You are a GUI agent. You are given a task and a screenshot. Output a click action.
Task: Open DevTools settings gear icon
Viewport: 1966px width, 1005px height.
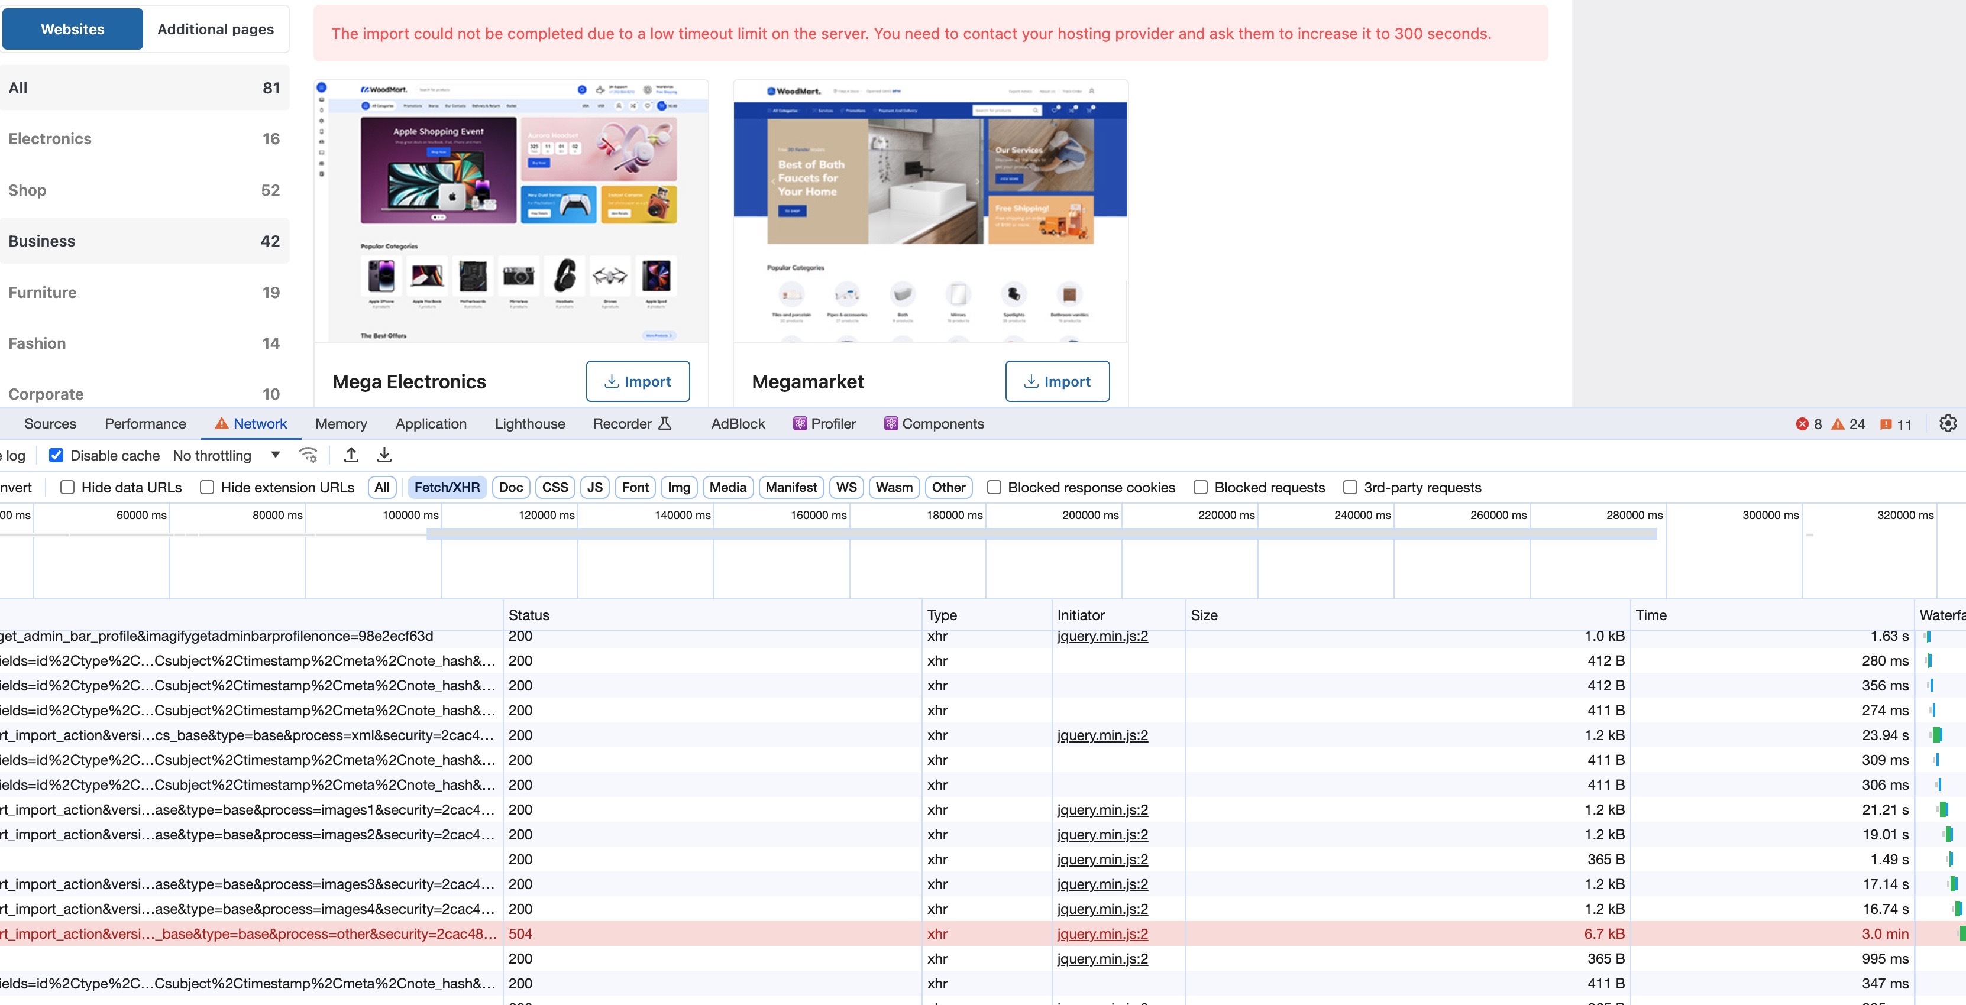(1947, 423)
